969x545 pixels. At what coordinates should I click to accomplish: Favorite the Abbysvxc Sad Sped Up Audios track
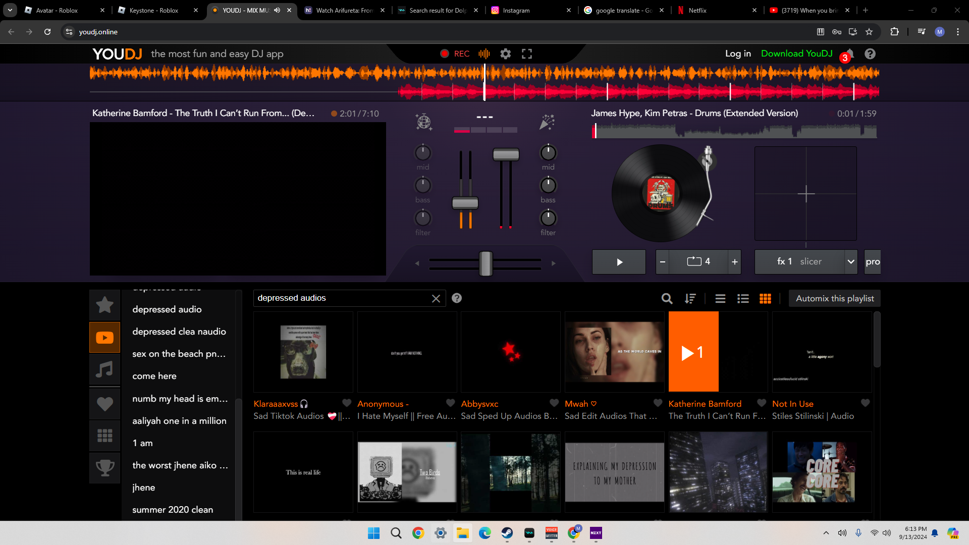coord(554,403)
